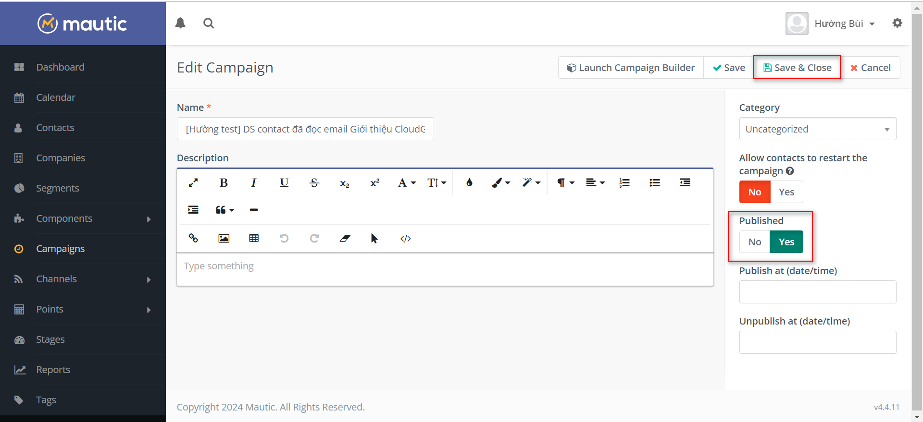
Task: Toggle bold formatting in description editor
Action: (x=224, y=183)
